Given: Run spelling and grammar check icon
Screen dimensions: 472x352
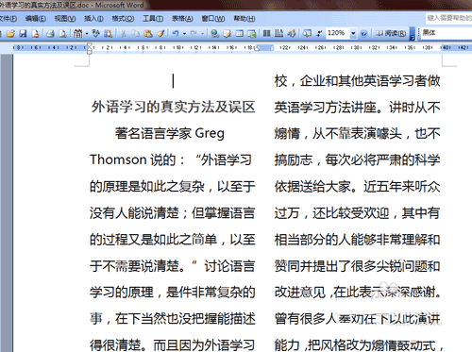Looking at the screenshot, I should 95,33.
